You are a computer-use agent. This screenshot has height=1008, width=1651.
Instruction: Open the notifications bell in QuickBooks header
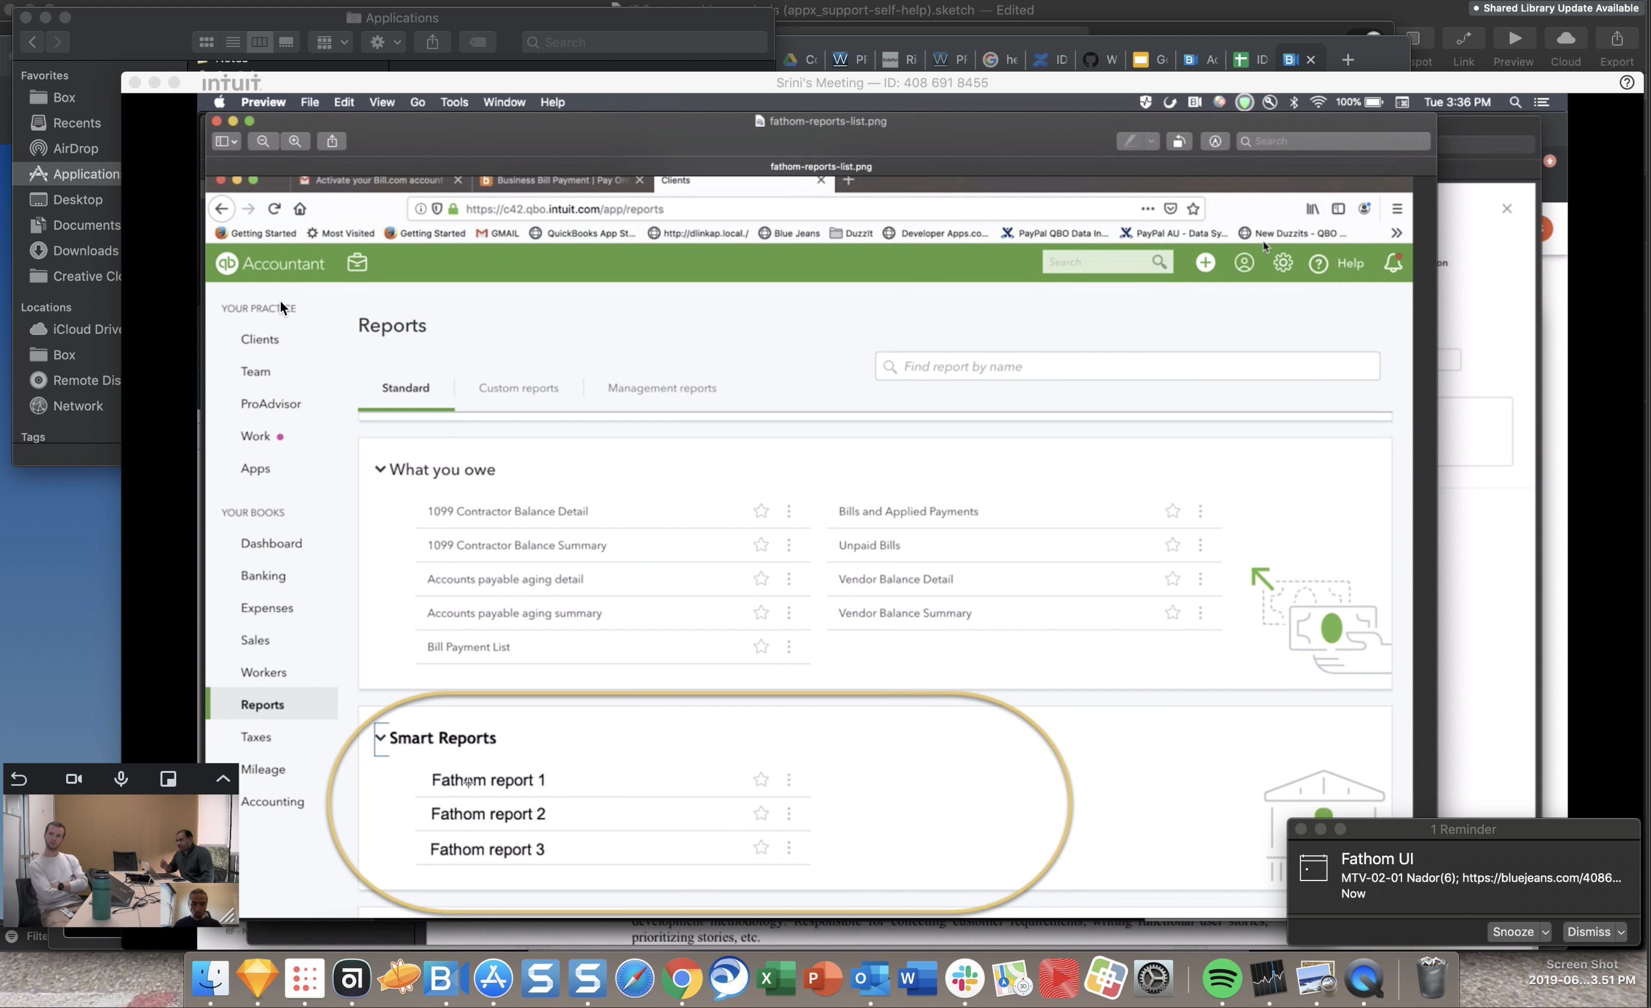coord(1392,263)
